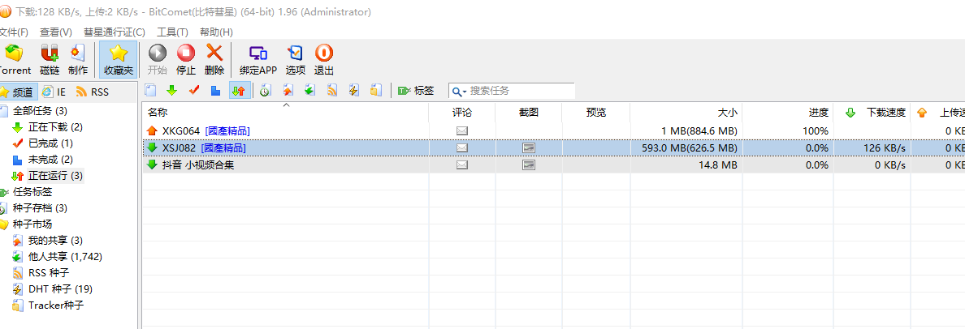This screenshot has height=329, width=965.
Task: Switch to the RSS tab
Action: tap(93, 92)
